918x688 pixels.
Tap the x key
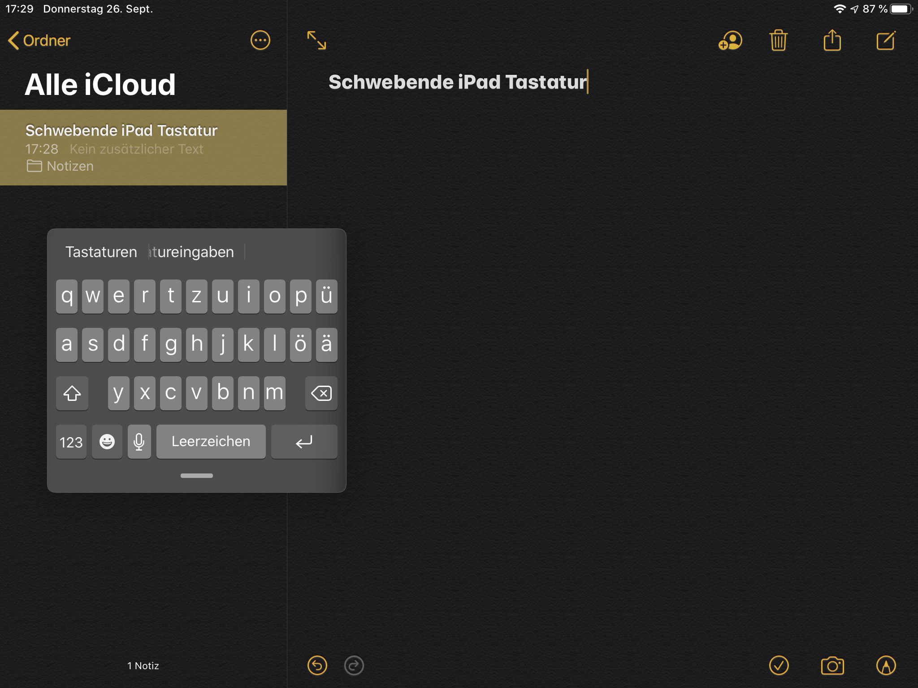[145, 393]
